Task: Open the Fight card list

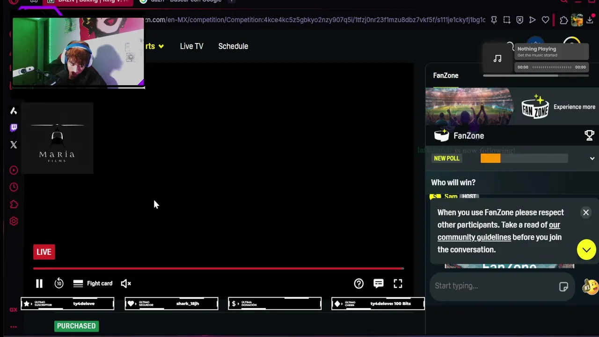Action: click(x=93, y=283)
